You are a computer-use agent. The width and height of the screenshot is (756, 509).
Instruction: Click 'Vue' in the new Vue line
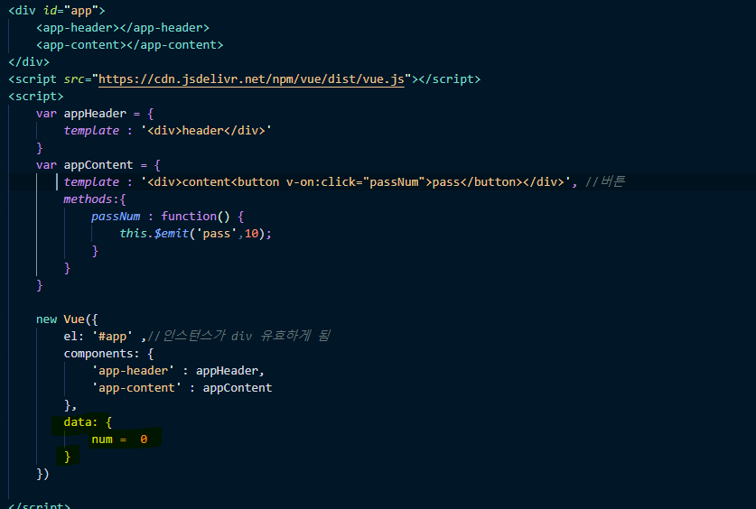(x=74, y=319)
